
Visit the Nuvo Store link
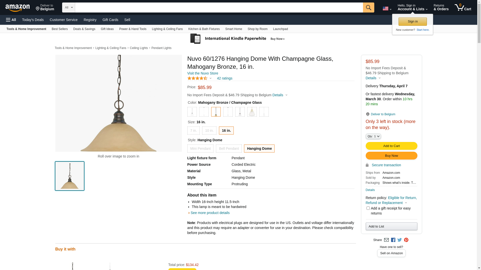coord(203,73)
